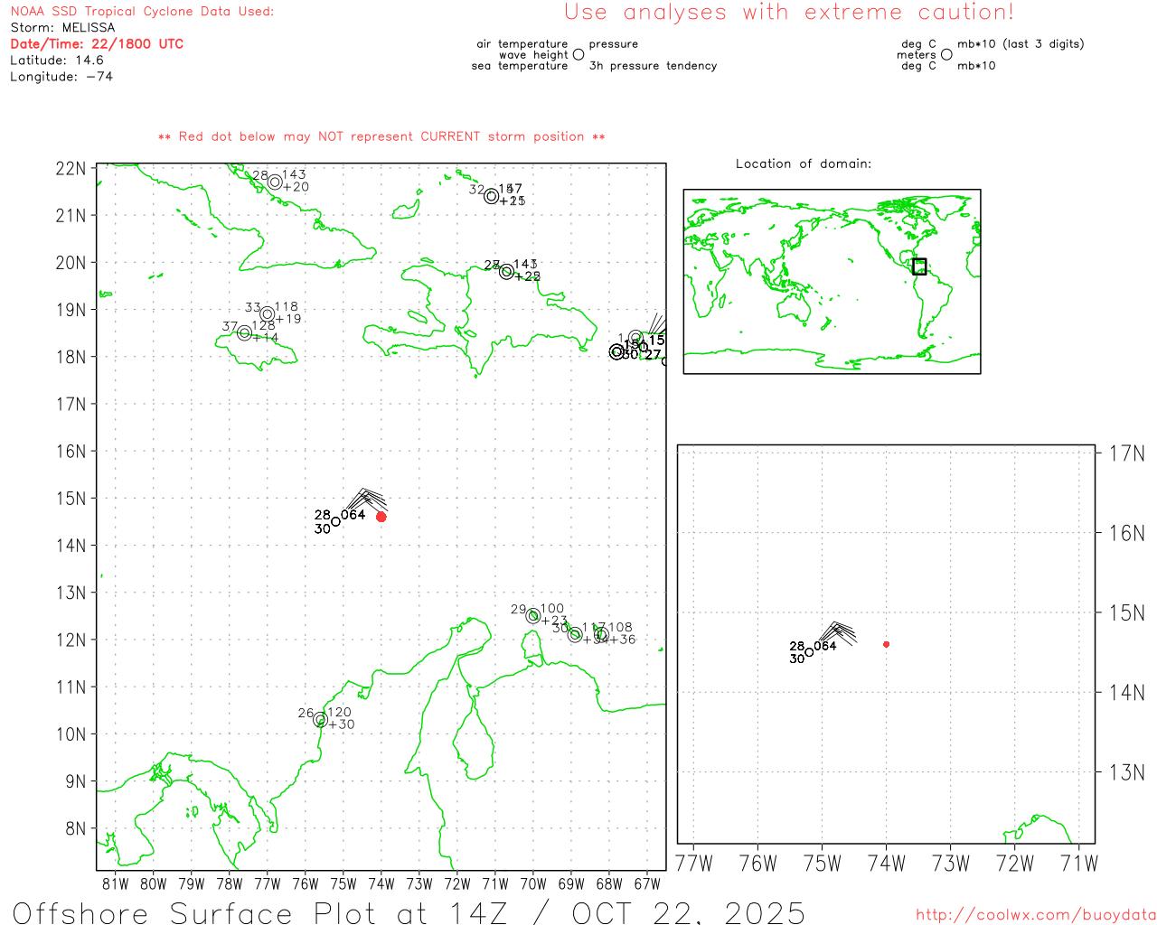The height and width of the screenshot is (925, 1157).
Task: Select buoy station circle labeled 26 120 +30
Action: click(320, 720)
